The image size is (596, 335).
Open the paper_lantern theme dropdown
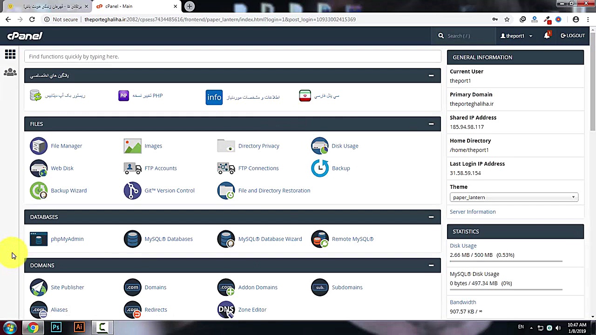514,197
